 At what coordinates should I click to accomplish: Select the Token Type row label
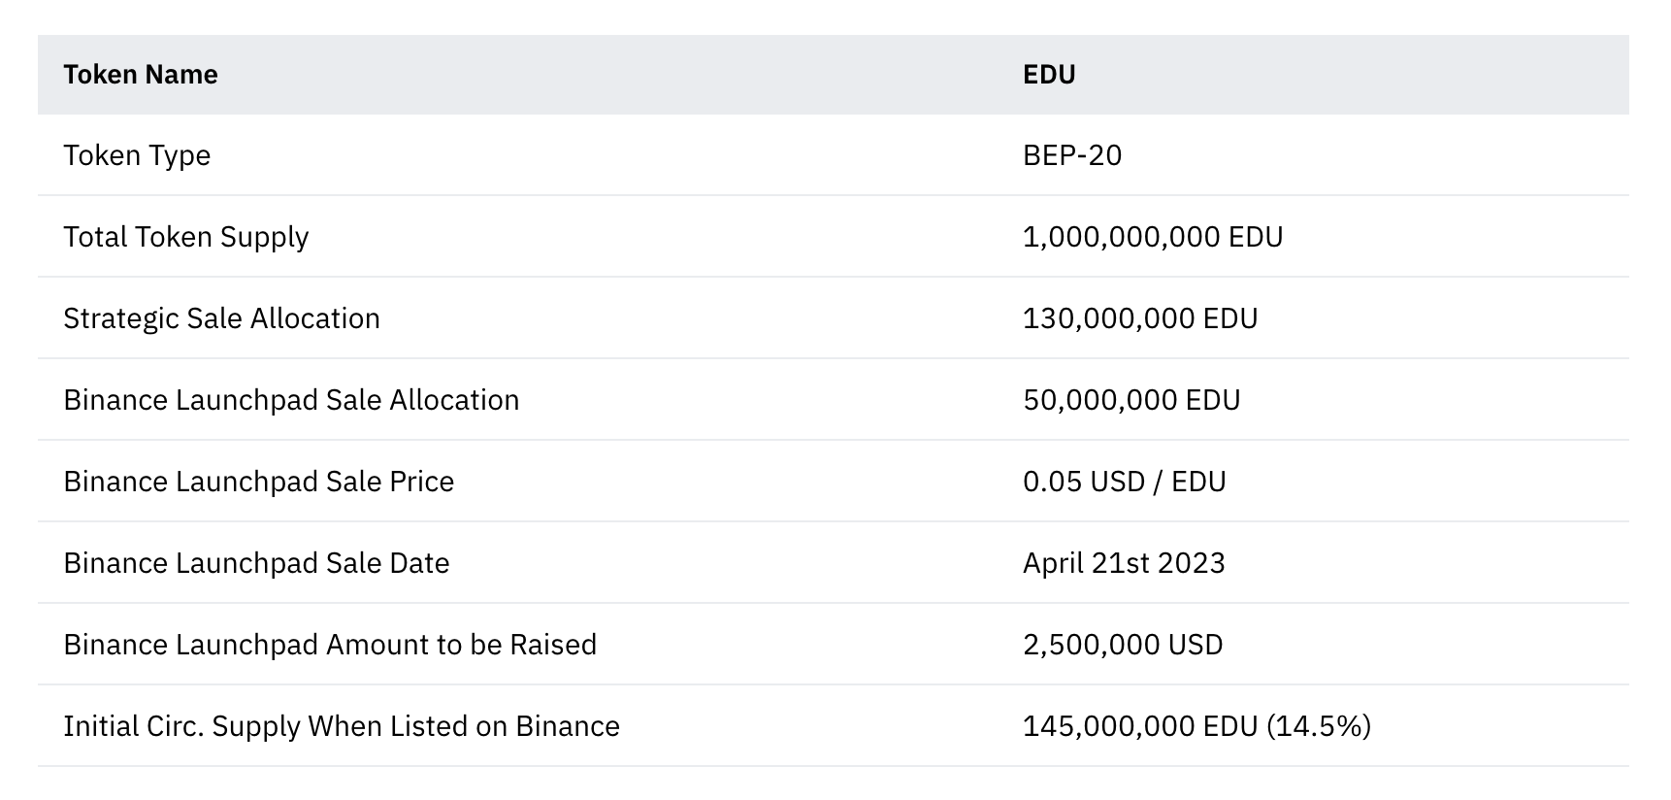tap(137, 155)
